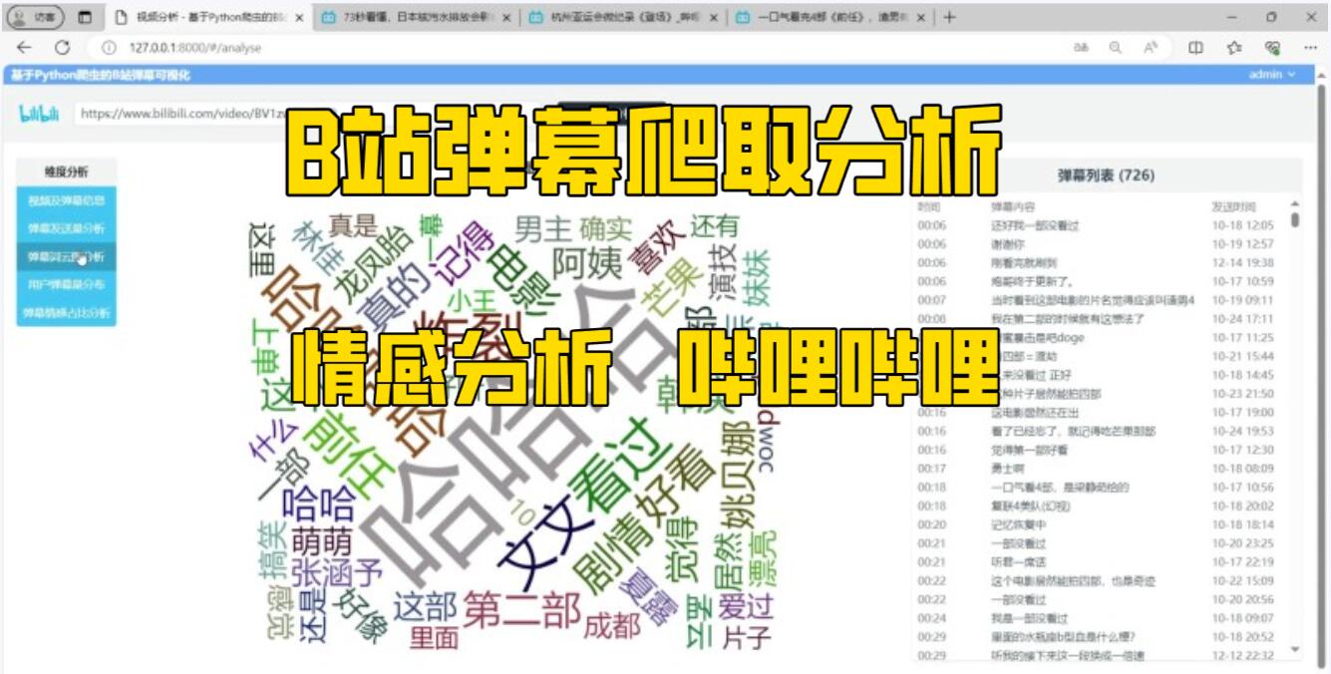Viewport: 1331px width, 674px height.
Task: Close the 杭州亚运会微纪录 tab
Action: (x=714, y=17)
